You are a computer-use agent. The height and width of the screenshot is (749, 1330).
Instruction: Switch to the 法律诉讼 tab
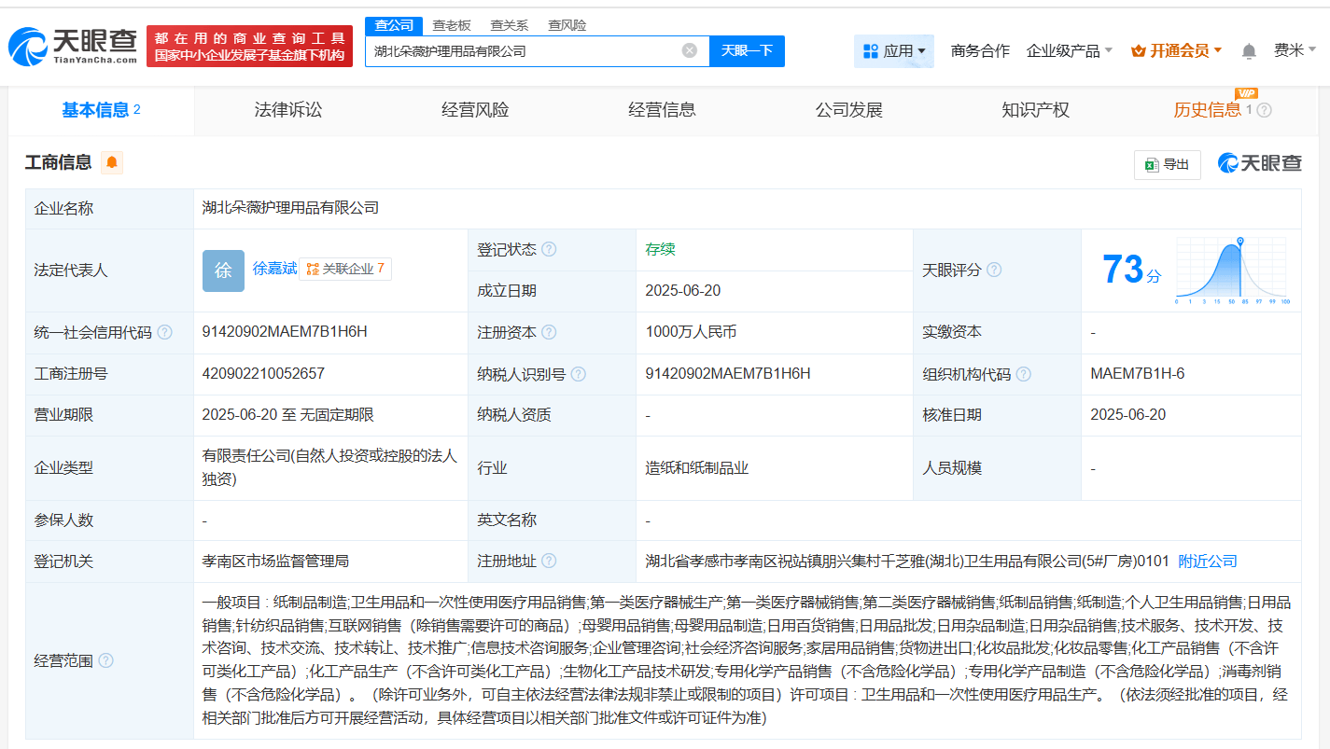pos(287,110)
